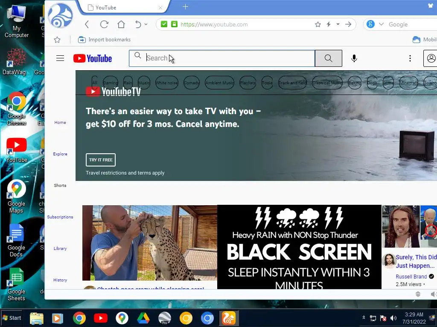Select the Track and field chip
Screen dimensions: 437x327
coord(292,83)
